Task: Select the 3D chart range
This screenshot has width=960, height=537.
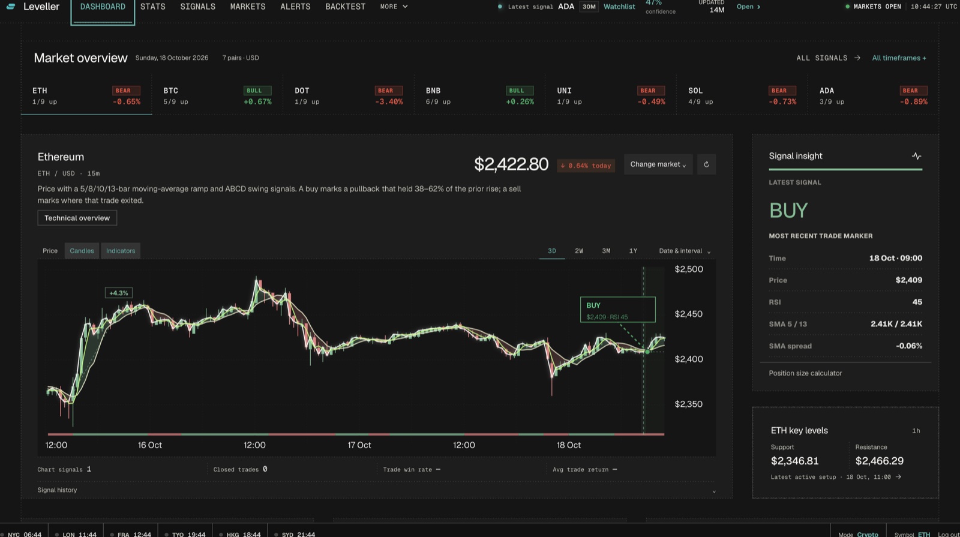Action: point(552,251)
